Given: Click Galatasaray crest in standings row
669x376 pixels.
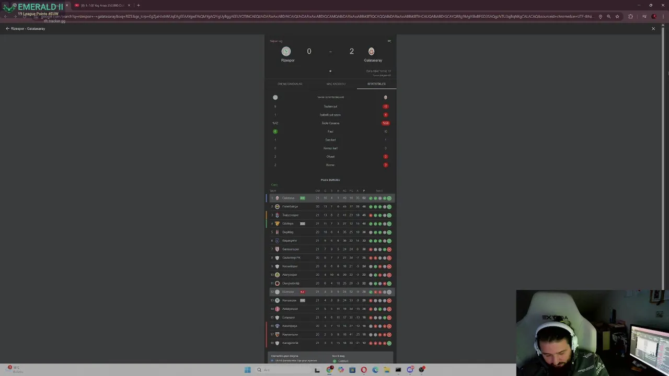Looking at the screenshot, I should (x=277, y=198).
